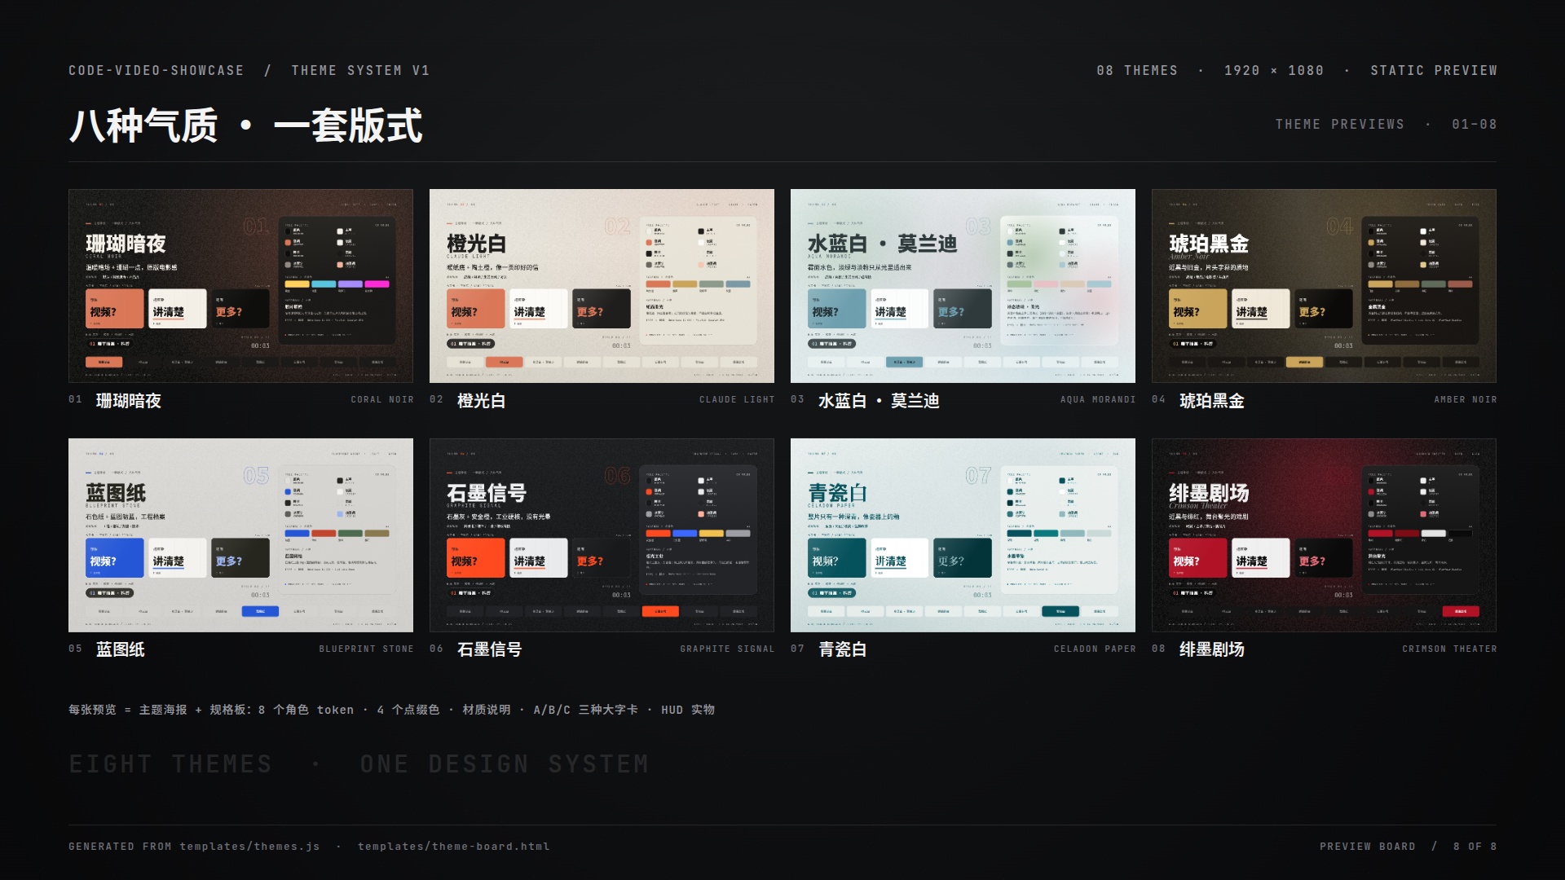Image resolution: width=1565 pixels, height=880 pixels.
Task: Click the AQUA MORANDI label
Action: pyautogui.click(x=1098, y=400)
